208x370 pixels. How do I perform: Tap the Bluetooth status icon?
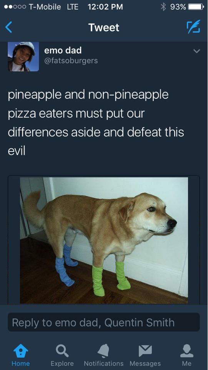click(163, 7)
